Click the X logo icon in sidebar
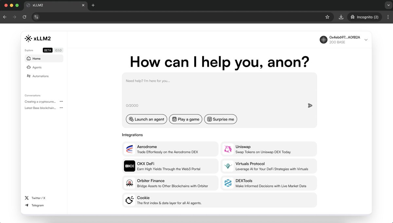393x223 pixels. tap(27, 198)
